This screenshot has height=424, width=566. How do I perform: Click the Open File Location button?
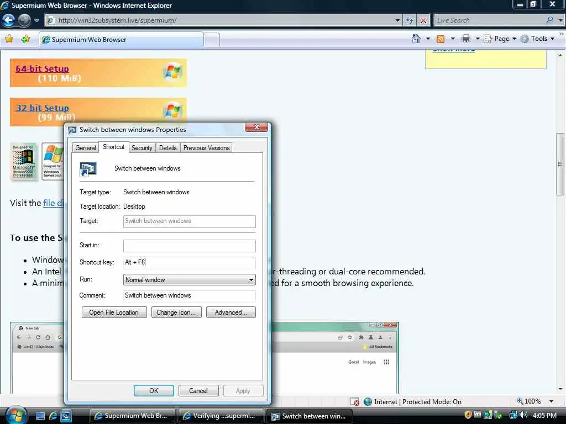pyautogui.click(x=114, y=312)
